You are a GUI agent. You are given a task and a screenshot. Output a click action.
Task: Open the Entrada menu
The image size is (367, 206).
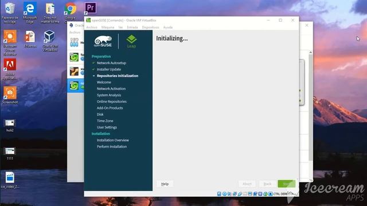click(x=132, y=27)
